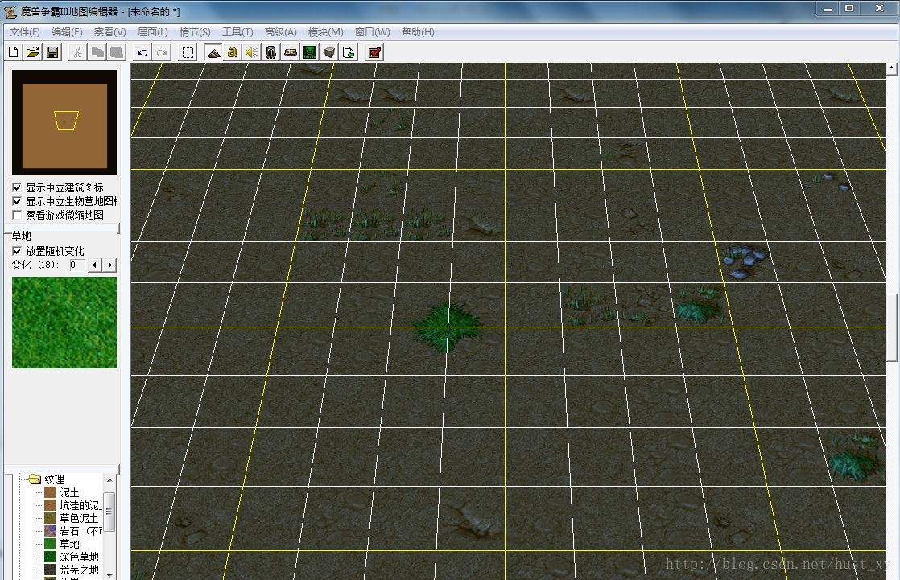Open the 层面(L) menu
Screen dimensions: 900x580
pyautogui.click(x=153, y=32)
